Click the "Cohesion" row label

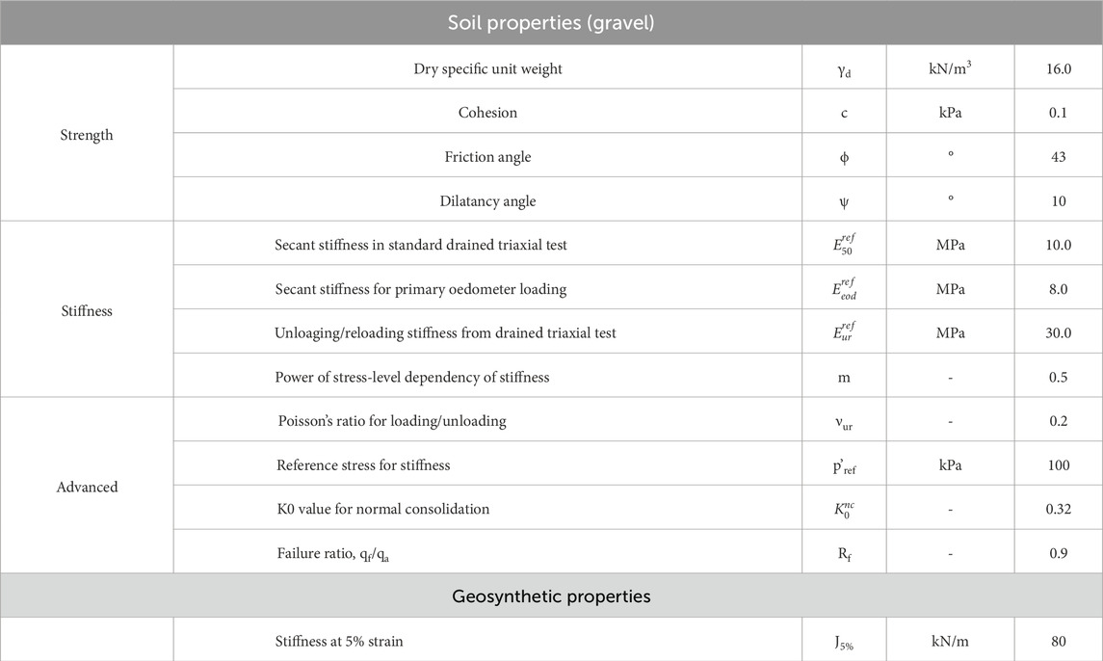pos(487,113)
